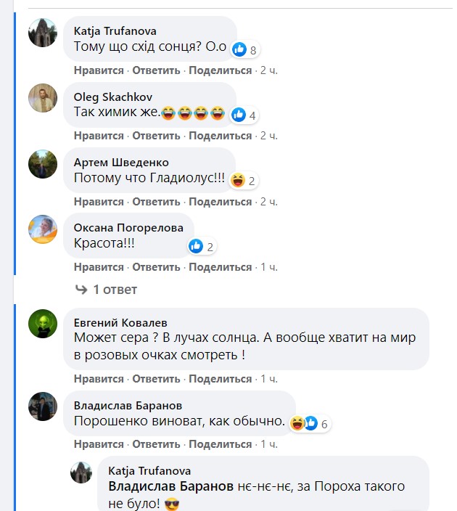Click Katja Trufanova's top comment avatar
This screenshot has height=511, width=457.
[43, 33]
